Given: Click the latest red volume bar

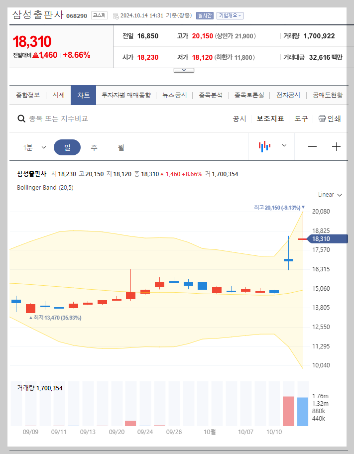Looking at the screenshot, I should (288, 411).
